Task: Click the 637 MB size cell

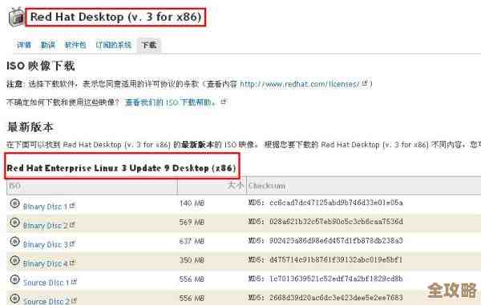Action: tap(192, 241)
